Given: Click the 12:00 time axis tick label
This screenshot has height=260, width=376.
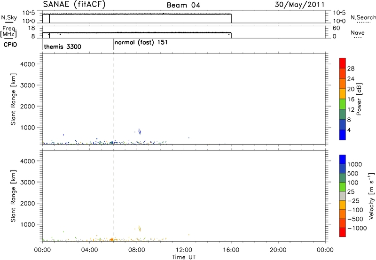Looking at the screenshot, I should pos(184,250).
